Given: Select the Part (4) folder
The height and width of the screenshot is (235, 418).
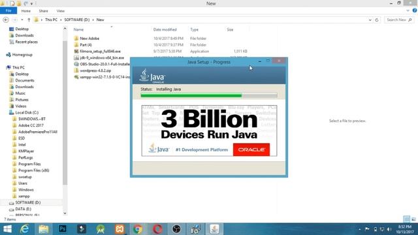Looking at the screenshot, I should tap(86, 45).
